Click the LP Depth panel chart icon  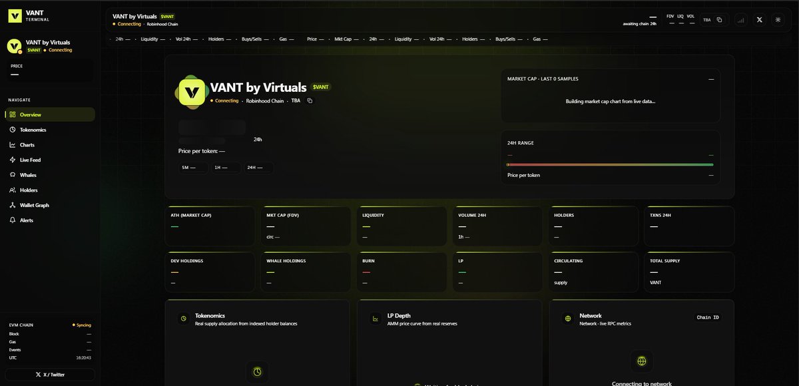click(376, 319)
